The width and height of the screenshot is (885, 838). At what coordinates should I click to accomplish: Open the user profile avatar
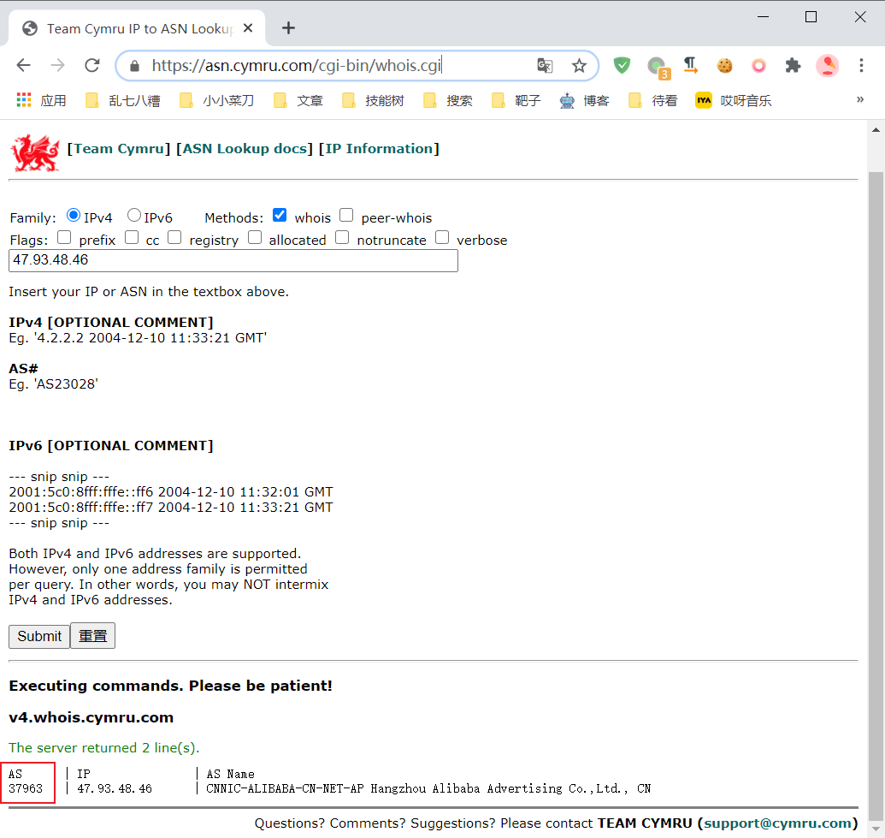tap(828, 66)
